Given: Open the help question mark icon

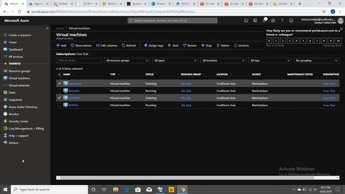Looking at the screenshot, I should 282,20.
